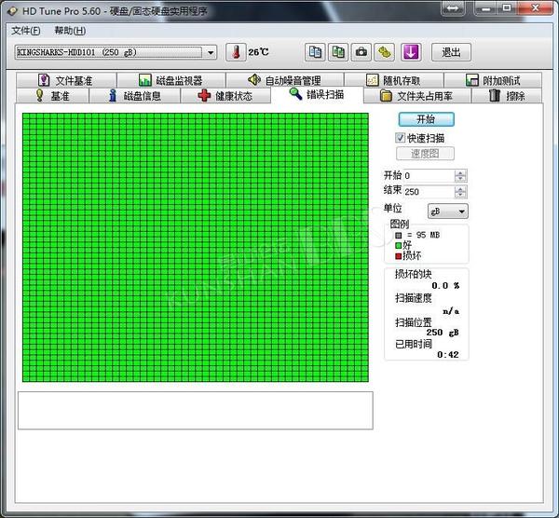Click the empty log box below grid
The image size is (559, 518).
tap(196, 410)
